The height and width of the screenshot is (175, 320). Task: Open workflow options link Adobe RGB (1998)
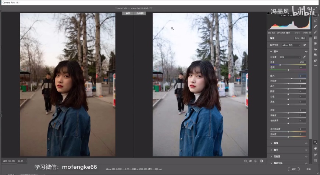pyautogui.click(x=134, y=169)
